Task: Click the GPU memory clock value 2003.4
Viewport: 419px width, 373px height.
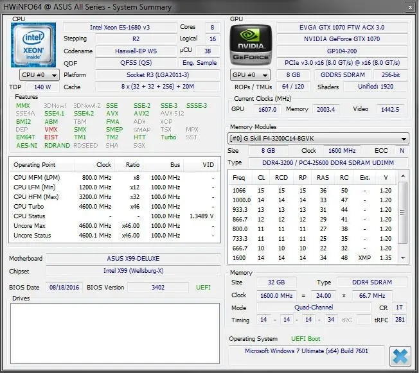Action: (326, 110)
